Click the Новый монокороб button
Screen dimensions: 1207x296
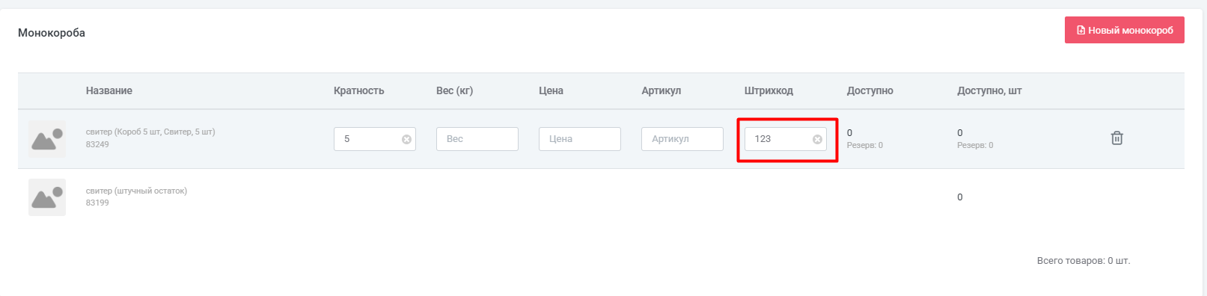pos(1124,30)
